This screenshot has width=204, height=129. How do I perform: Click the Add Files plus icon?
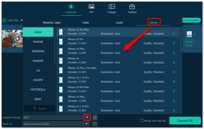4,20
